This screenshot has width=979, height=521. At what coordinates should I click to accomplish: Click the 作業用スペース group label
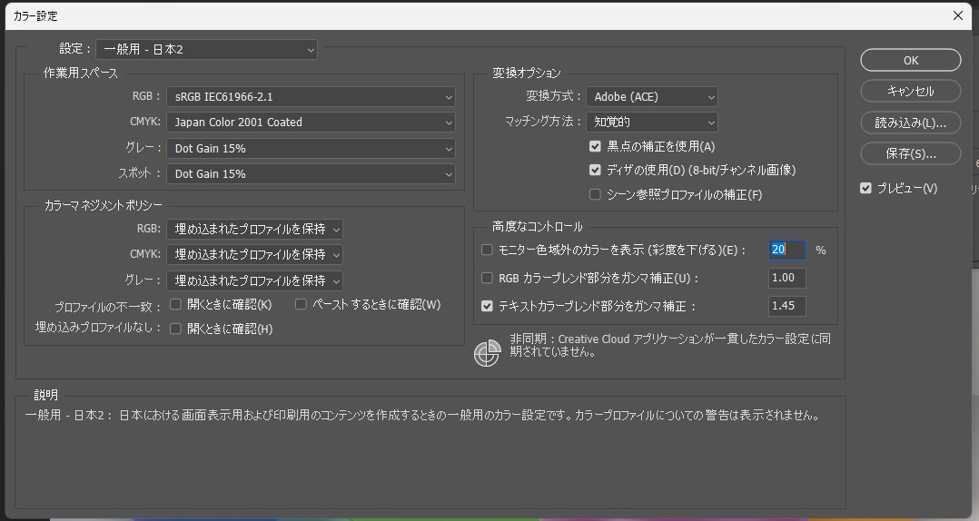tap(81, 73)
